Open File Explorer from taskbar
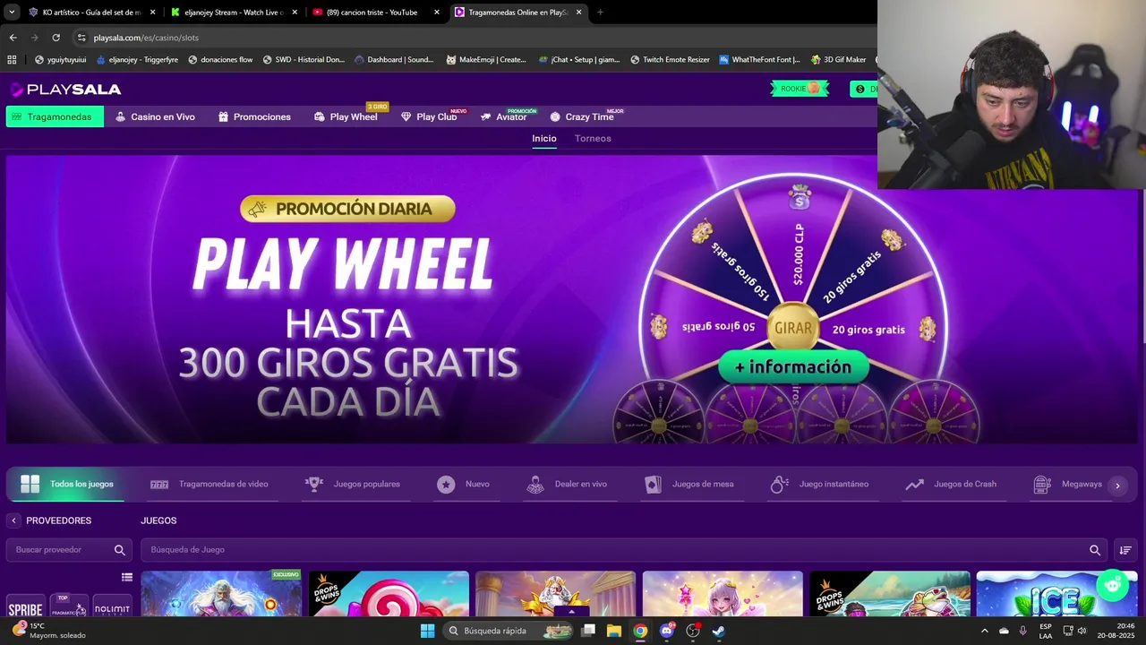Screen dimensions: 1146x645 (614, 631)
